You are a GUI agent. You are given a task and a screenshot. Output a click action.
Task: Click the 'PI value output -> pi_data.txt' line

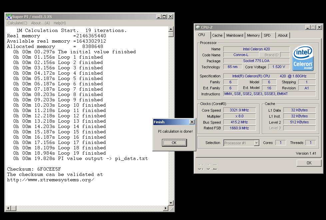point(80,158)
